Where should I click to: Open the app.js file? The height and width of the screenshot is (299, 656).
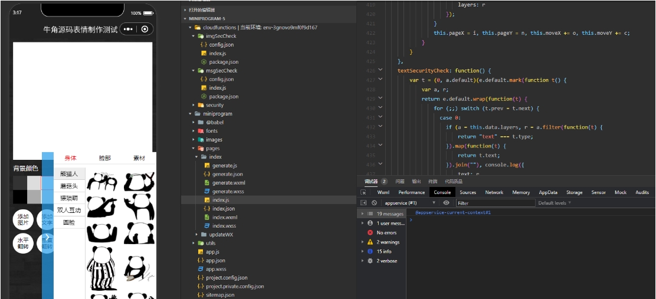click(212, 252)
